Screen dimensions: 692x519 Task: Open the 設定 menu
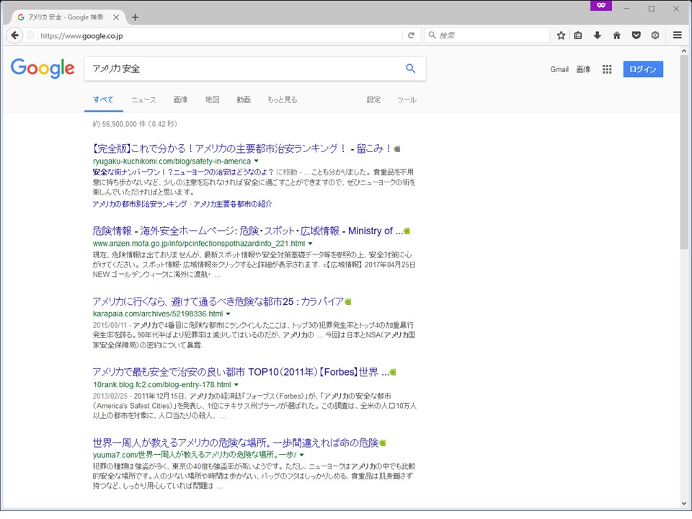(373, 99)
